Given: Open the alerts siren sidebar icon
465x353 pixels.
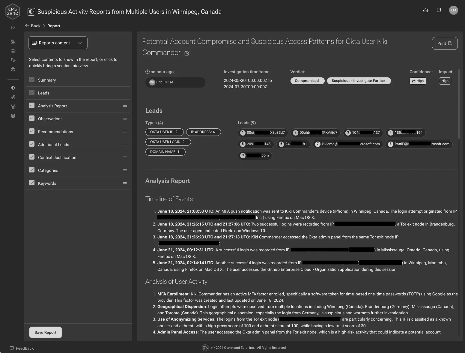Looking at the screenshot, I should tap(13, 51).
